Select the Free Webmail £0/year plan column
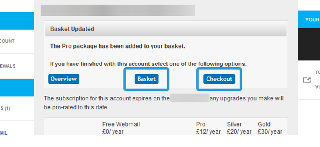 point(121,128)
